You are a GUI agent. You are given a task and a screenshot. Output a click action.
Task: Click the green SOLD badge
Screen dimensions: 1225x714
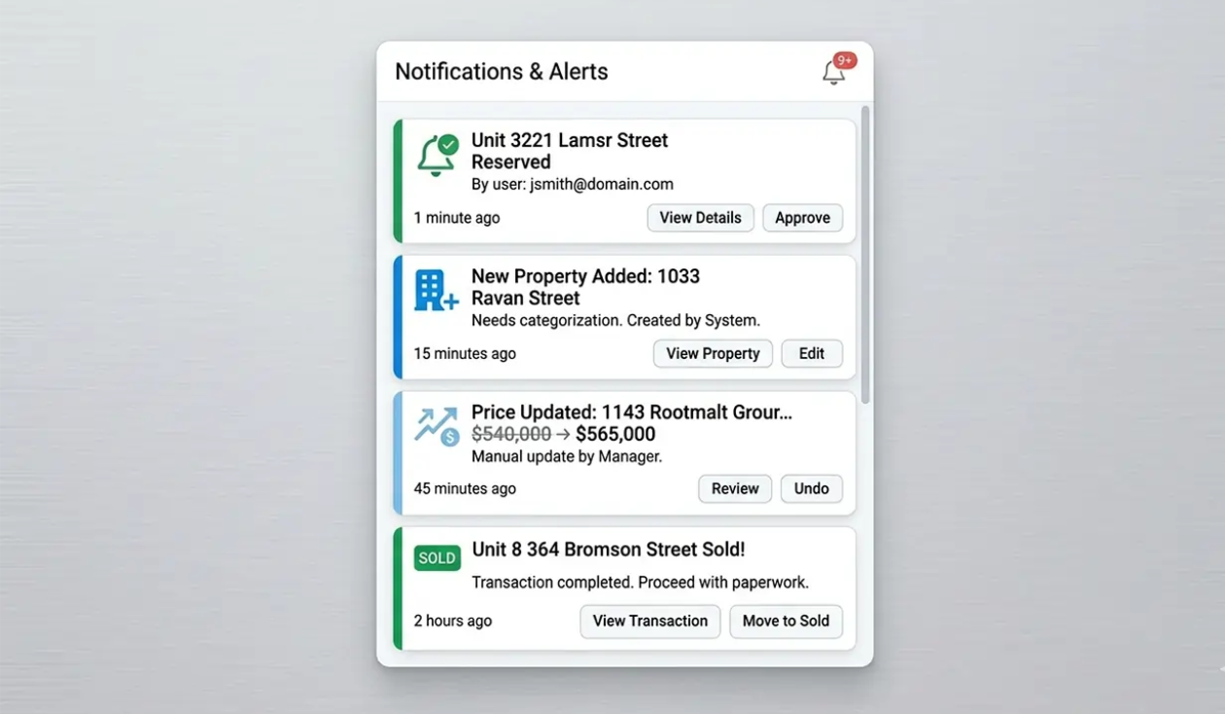437,557
